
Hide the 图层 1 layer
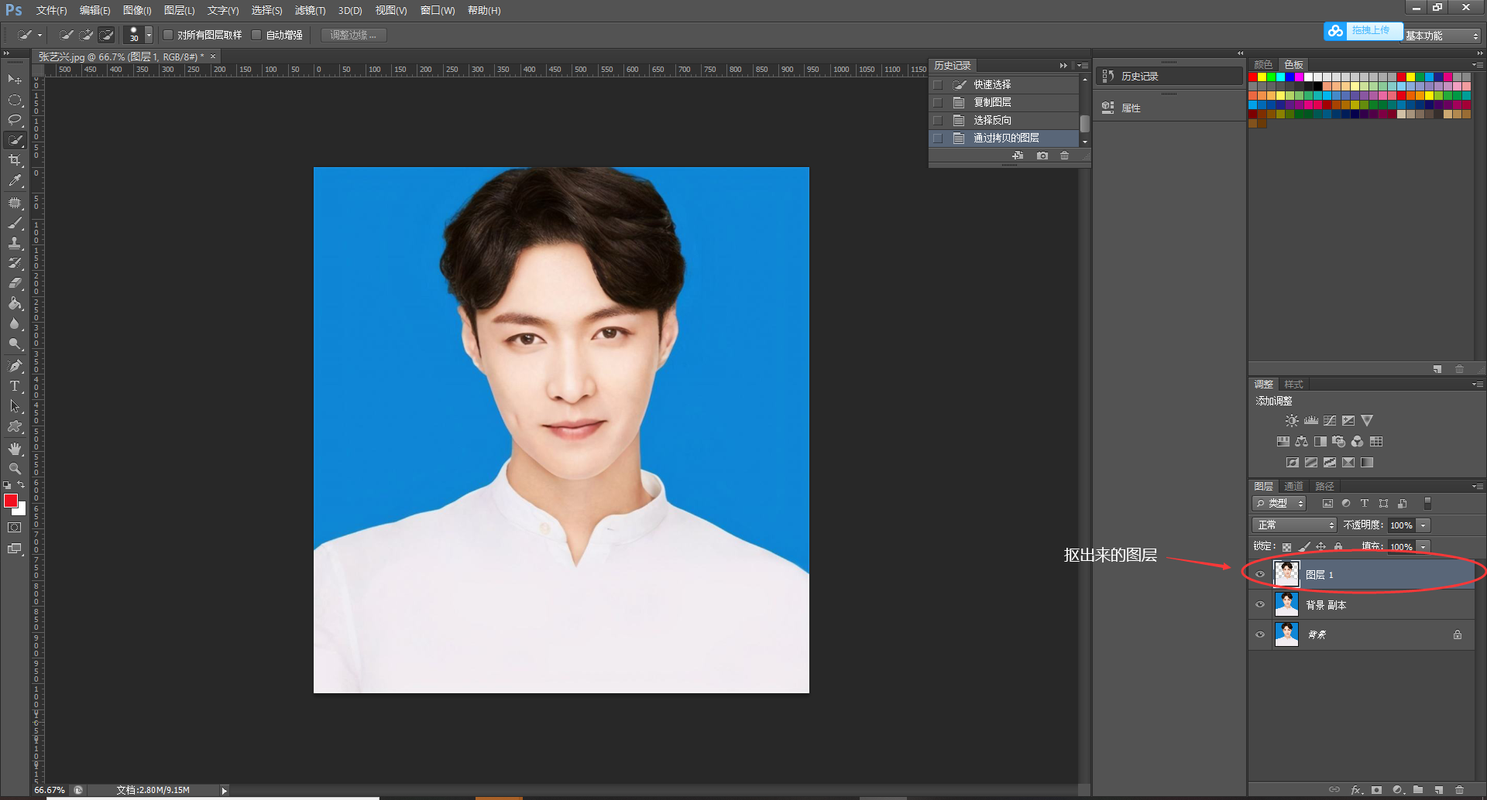pyautogui.click(x=1260, y=574)
